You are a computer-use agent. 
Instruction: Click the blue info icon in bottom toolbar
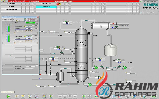coord(134,96)
